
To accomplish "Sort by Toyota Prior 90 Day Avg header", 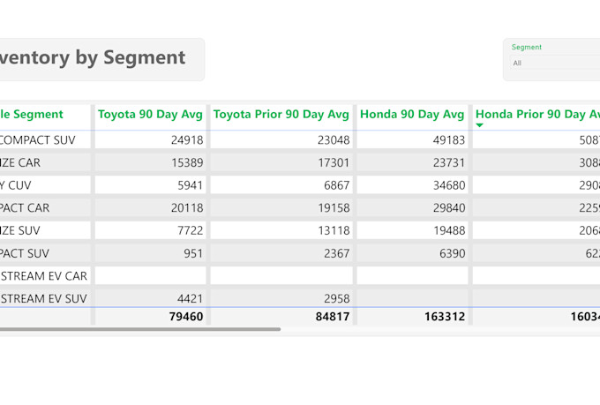I will click(x=281, y=115).
